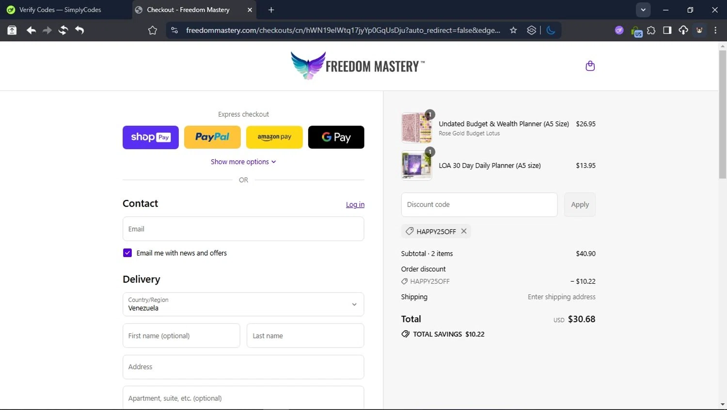The height and width of the screenshot is (410, 727).
Task: Open the browser three-dot menu
Action: (x=715, y=30)
